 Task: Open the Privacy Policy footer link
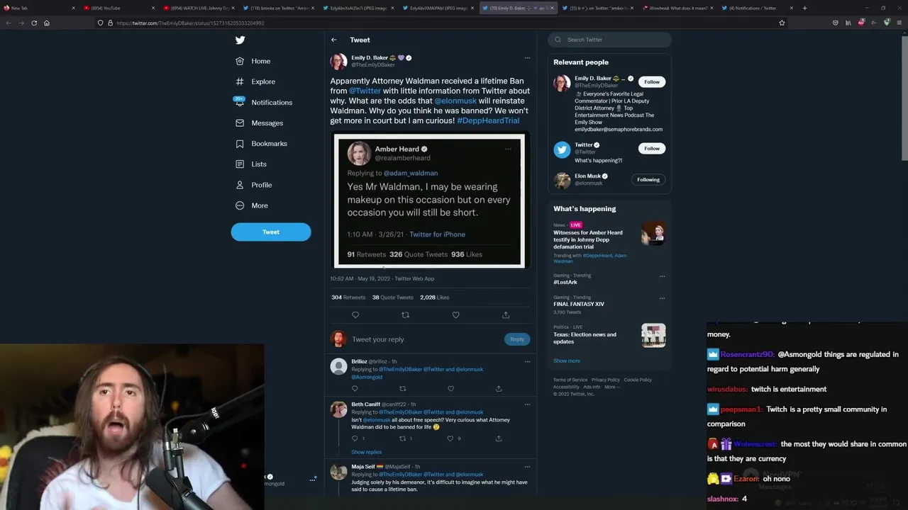(x=606, y=380)
